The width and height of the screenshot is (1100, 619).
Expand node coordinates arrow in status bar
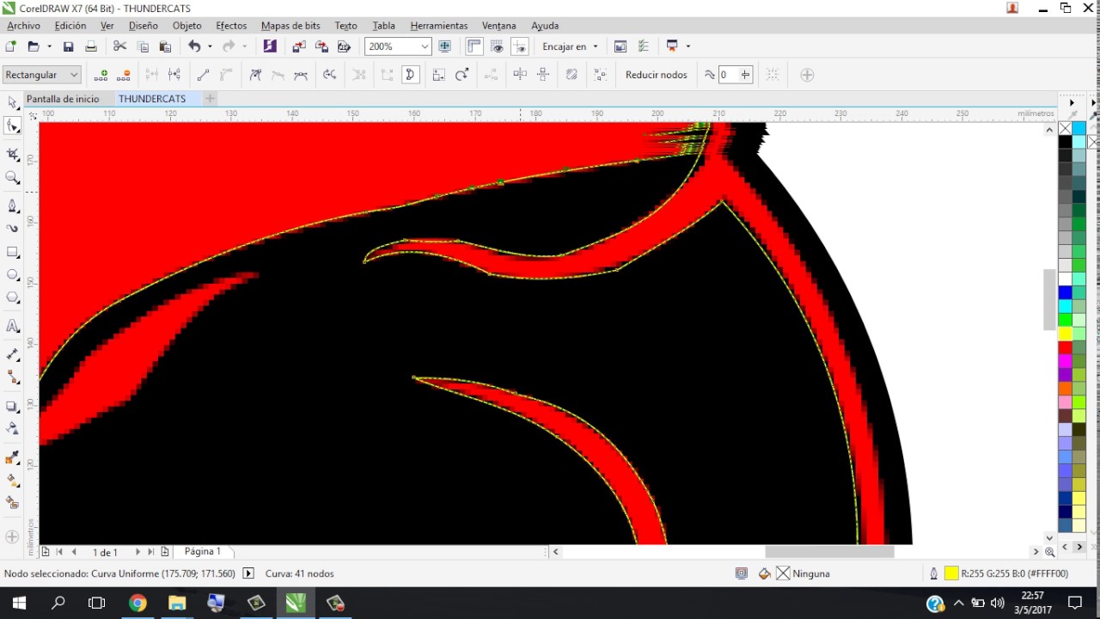[248, 573]
